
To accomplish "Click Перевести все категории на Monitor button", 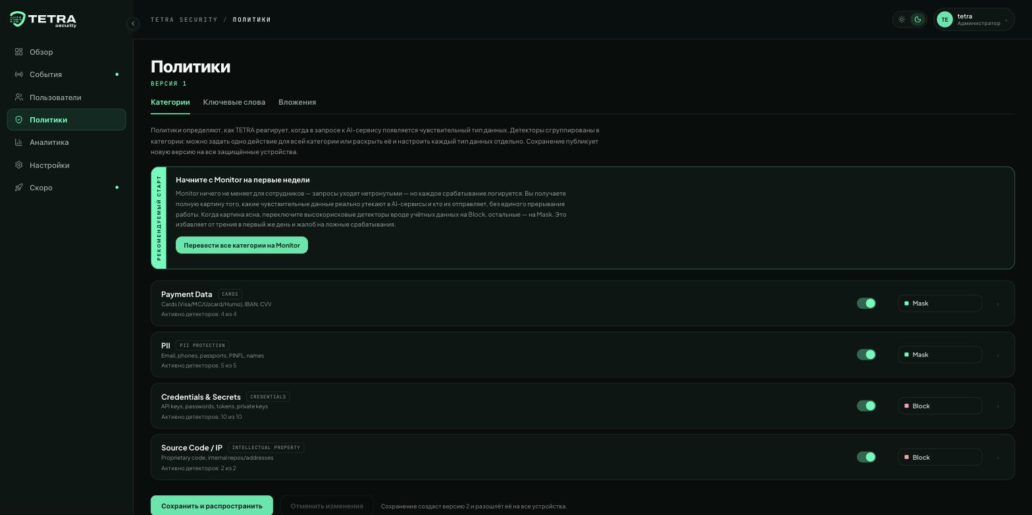I will point(242,245).
